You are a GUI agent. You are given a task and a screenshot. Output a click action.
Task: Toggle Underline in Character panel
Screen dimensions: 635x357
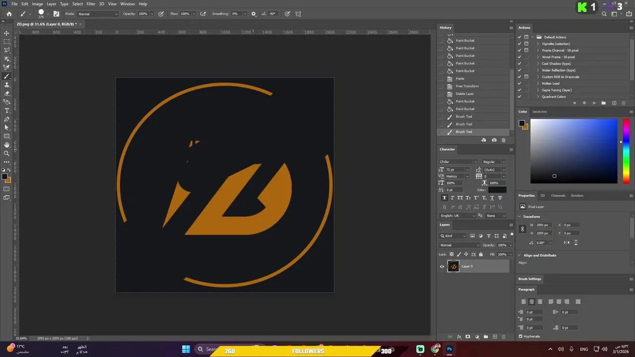coord(492,198)
